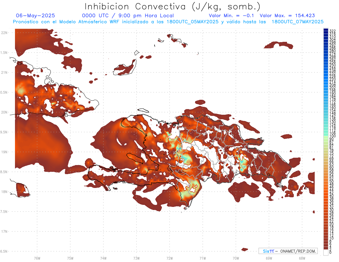339x262 pixels.
Task: Click the date '06-May-2025'
Action: 36,16
